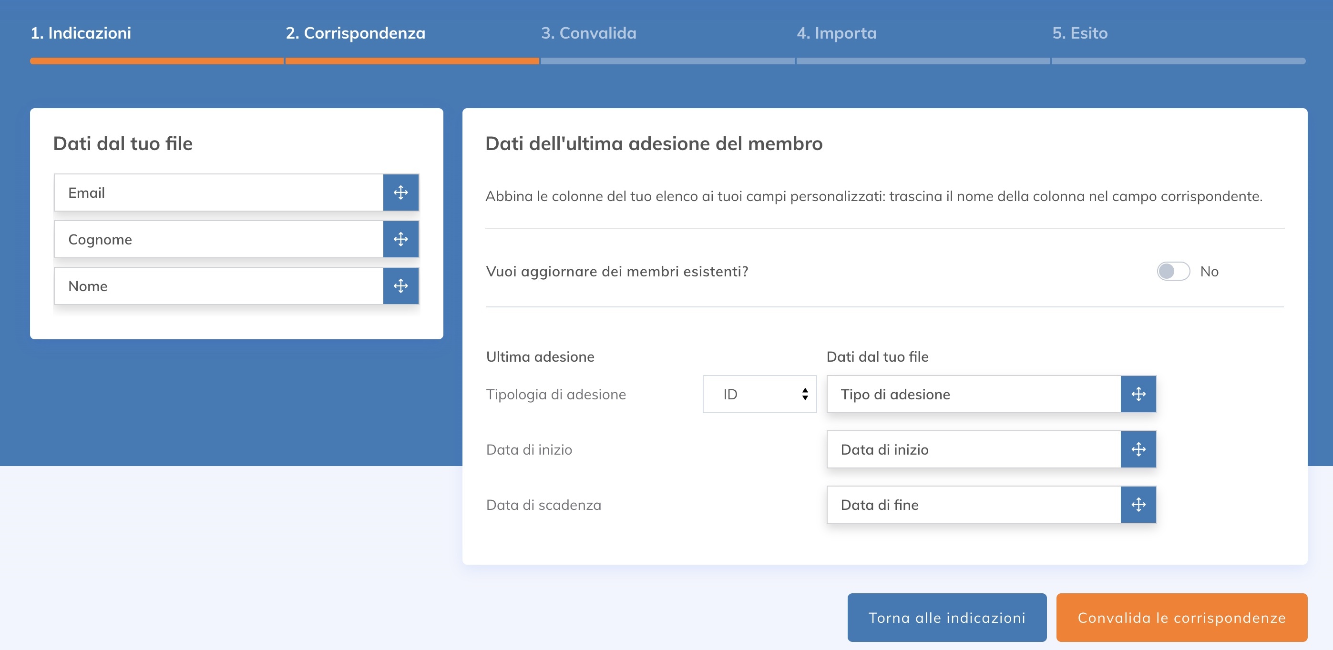Screen dimensions: 1333x650
Task: Click the Data di fine mapped field
Action: pos(973,504)
